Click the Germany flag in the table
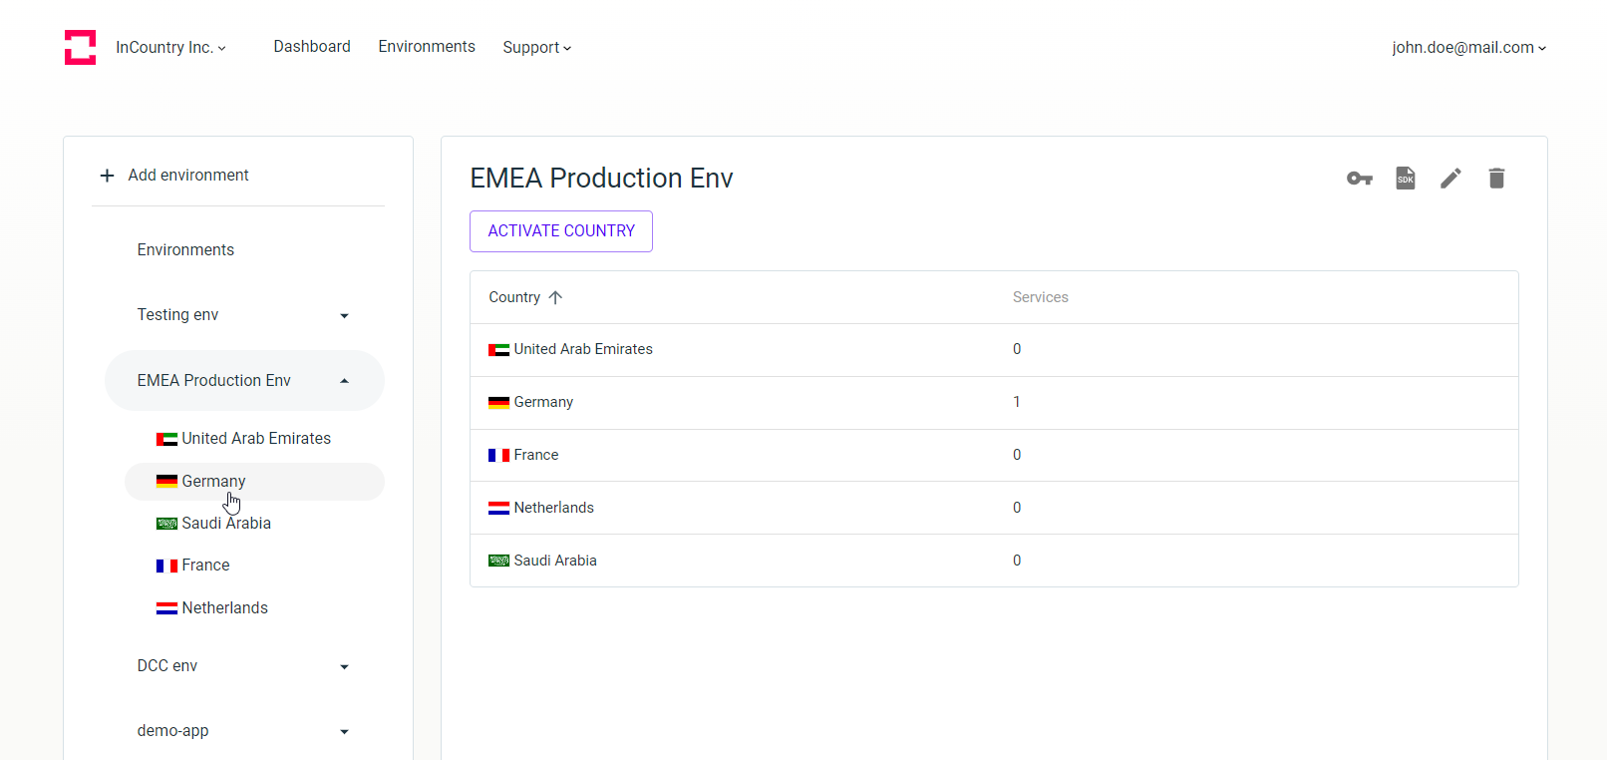Image resolution: width=1607 pixels, height=760 pixels. [498, 402]
